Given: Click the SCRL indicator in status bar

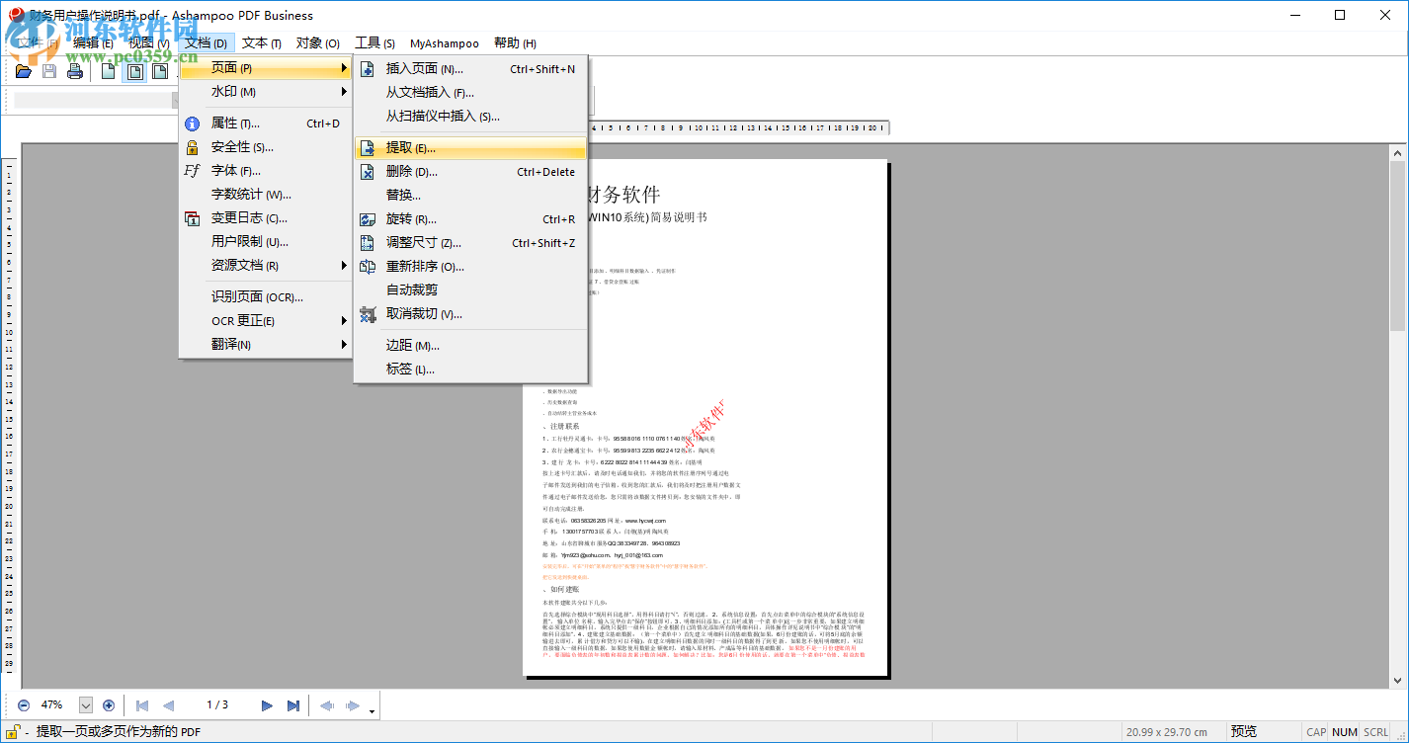Looking at the screenshot, I should [x=1375, y=732].
